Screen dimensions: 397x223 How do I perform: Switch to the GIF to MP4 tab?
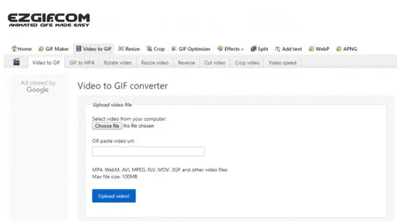pyautogui.click(x=82, y=63)
